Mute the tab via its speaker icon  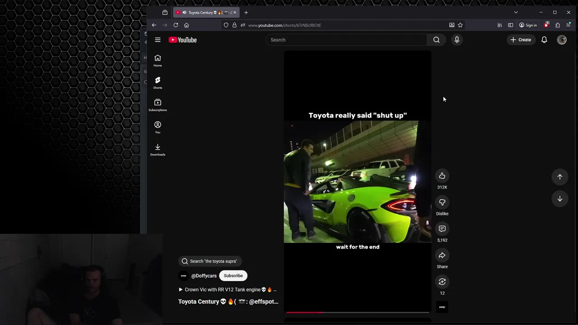click(x=184, y=13)
